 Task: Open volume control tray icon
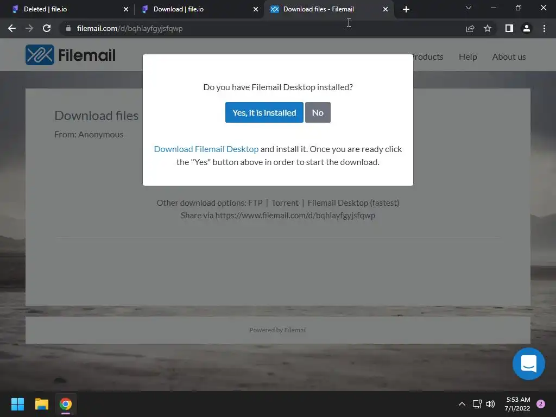click(490, 404)
